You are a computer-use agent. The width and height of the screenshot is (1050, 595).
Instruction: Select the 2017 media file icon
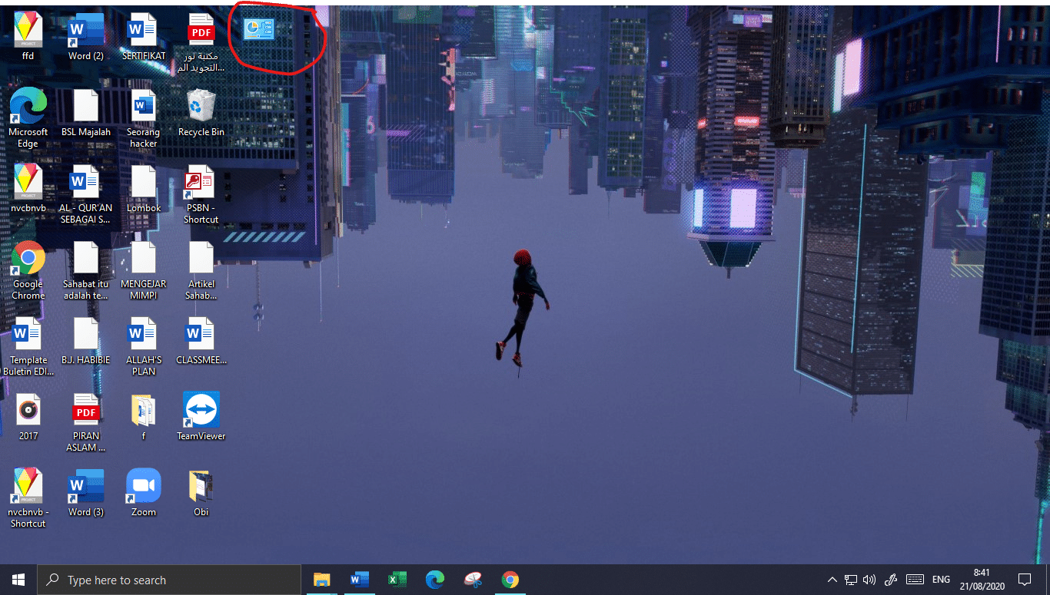point(28,416)
